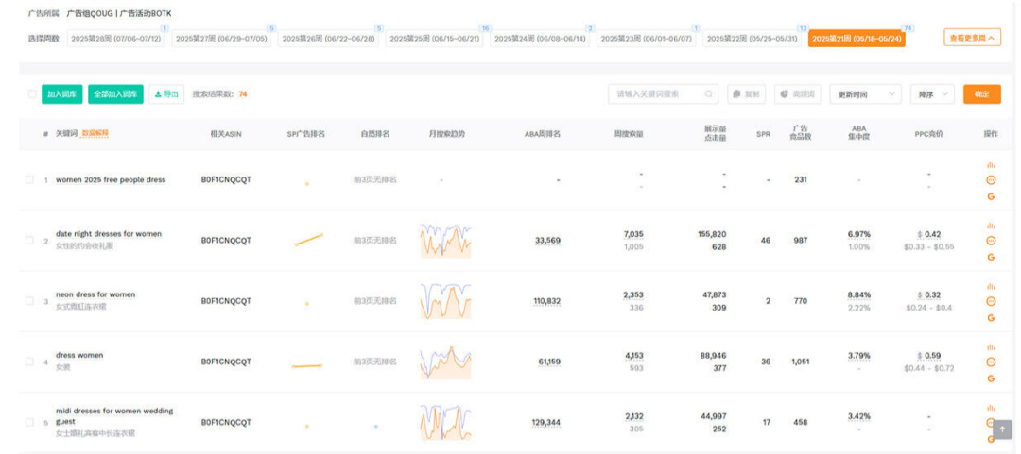Click the ABA周排名 column header

pos(543,134)
